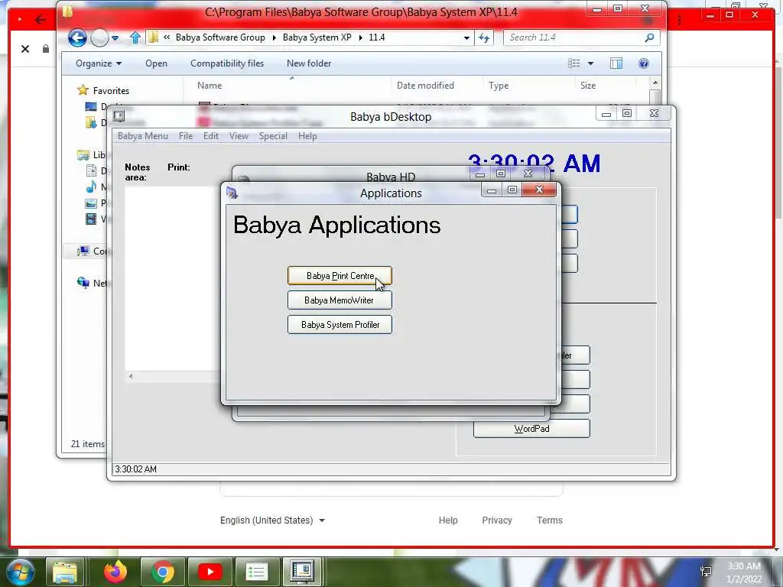783x587 pixels.
Task: Open the Babya Menu in bDesktop
Action: [x=143, y=136]
